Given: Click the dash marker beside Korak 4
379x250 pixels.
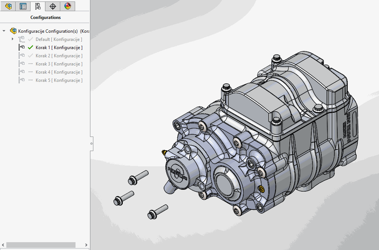Looking at the screenshot, I should point(30,72).
